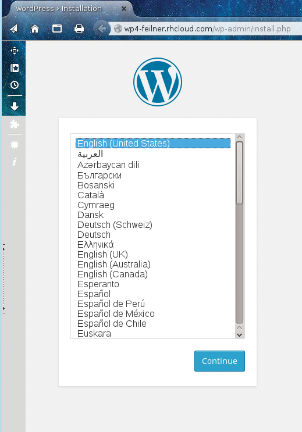Click the window/tab overview toolbar icon
The width and height of the screenshot is (302, 432).
pos(57,28)
